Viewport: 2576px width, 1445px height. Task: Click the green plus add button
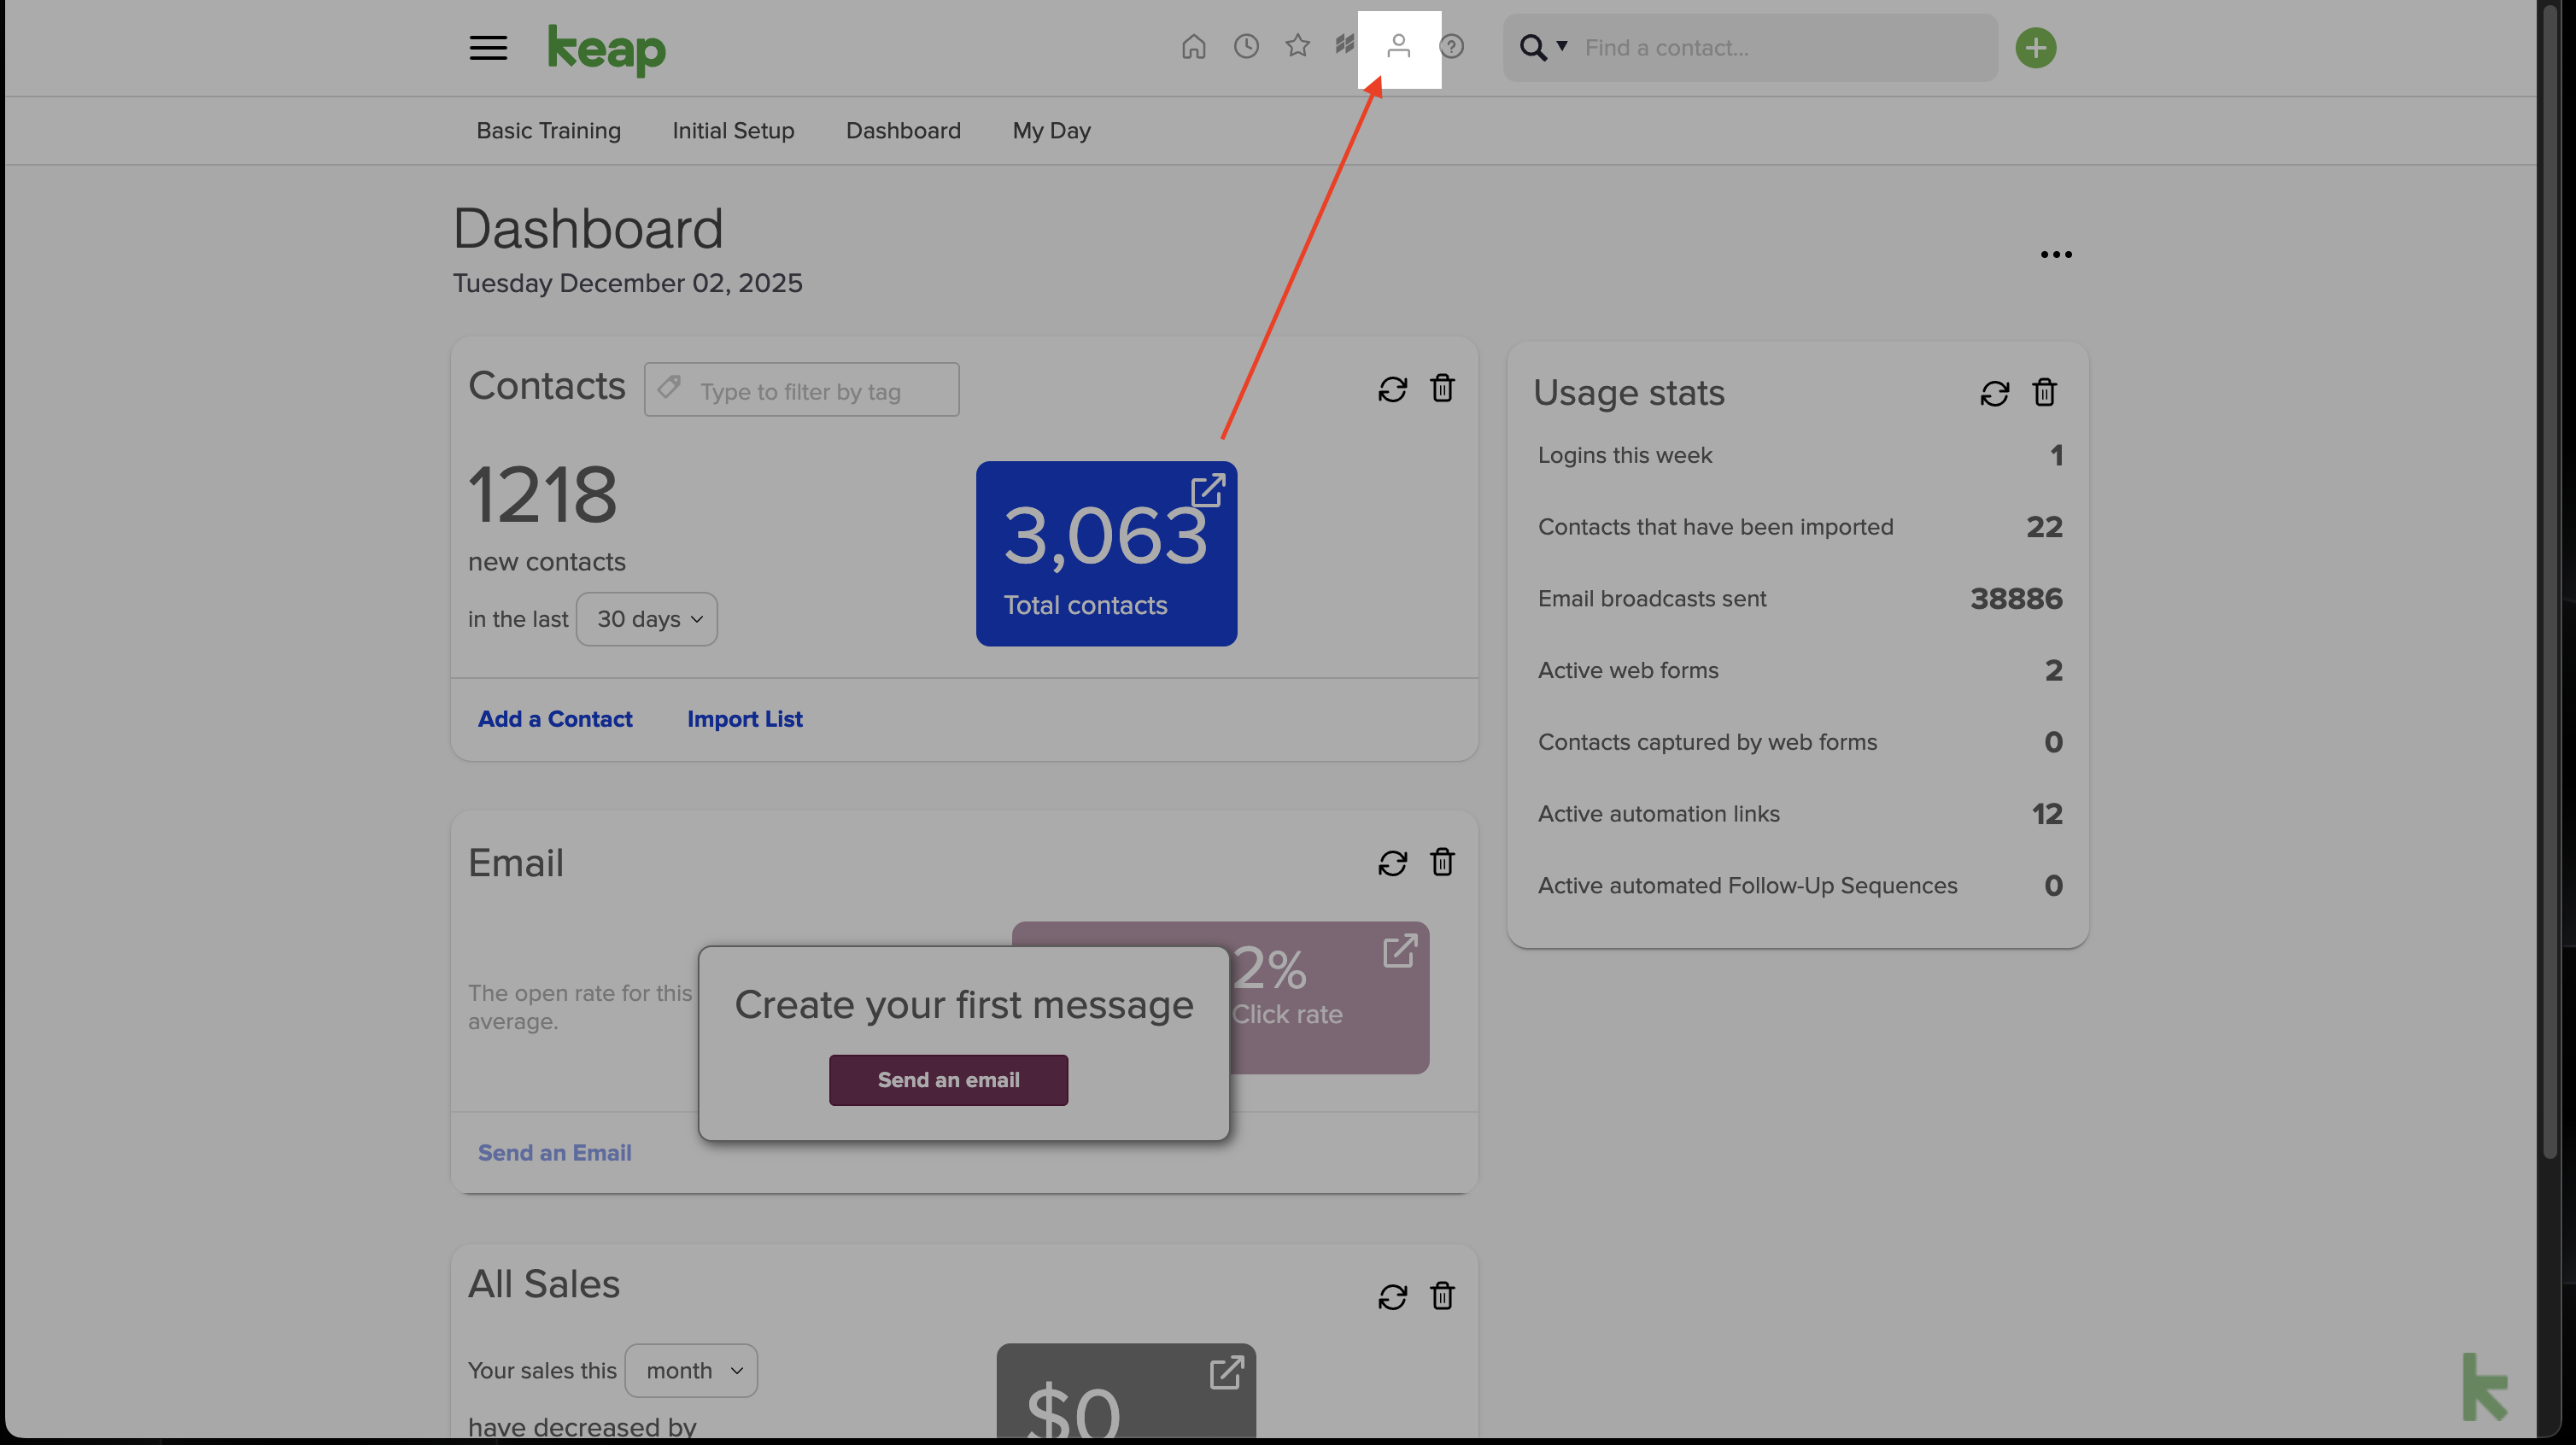click(x=2035, y=48)
